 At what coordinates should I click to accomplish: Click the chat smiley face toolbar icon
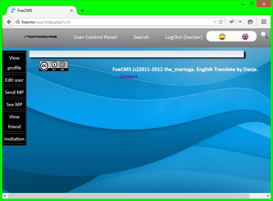click(250, 22)
